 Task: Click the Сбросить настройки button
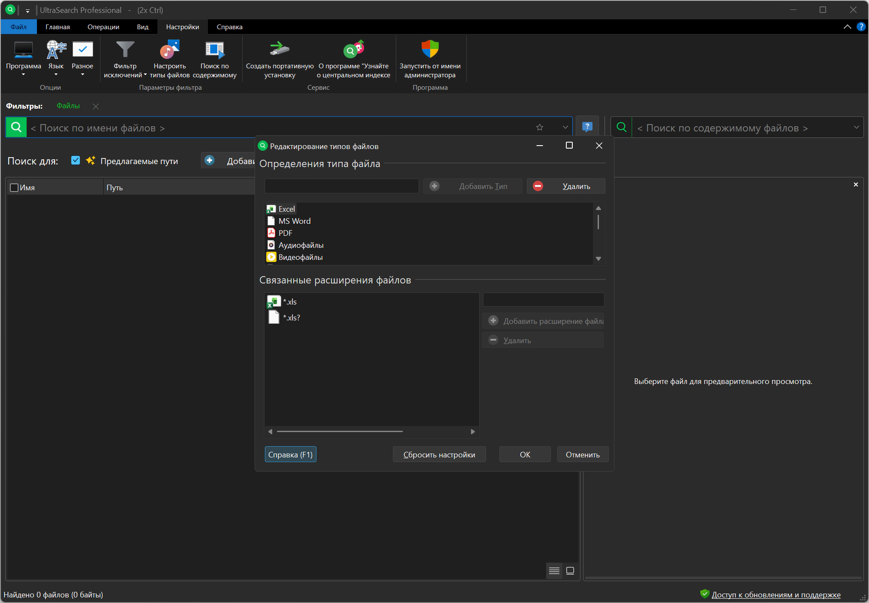coord(439,454)
